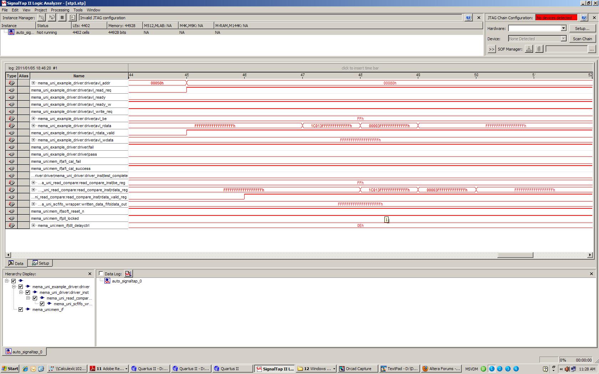
Task: Uncheck mema_uni_read_compar checkbox
Action: [35, 298]
